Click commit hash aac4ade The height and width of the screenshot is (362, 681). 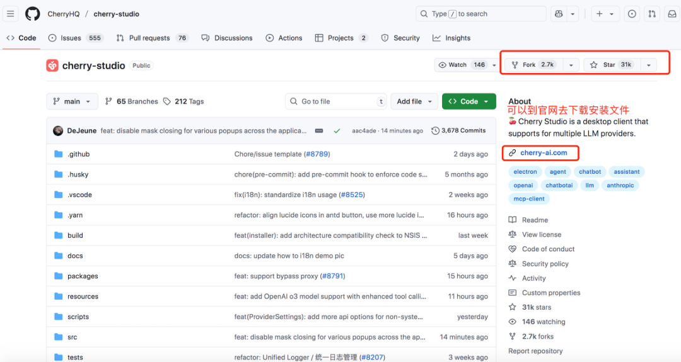pos(364,130)
